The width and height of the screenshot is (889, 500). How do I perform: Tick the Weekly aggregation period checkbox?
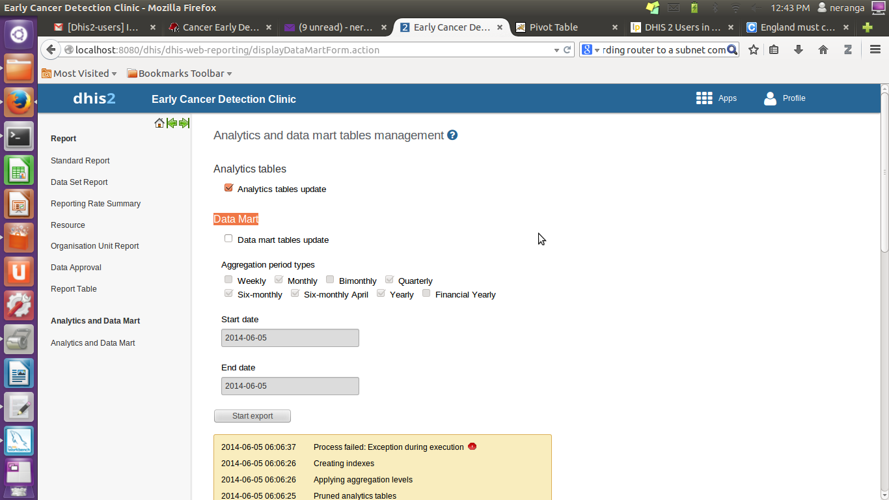[x=228, y=279]
